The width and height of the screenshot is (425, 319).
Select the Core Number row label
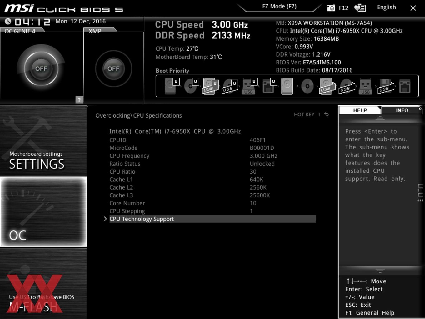click(127, 203)
